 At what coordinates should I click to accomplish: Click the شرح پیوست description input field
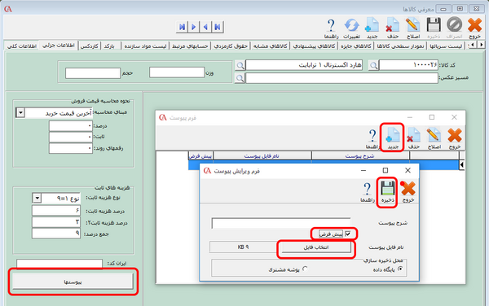click(x=281, y=223)
